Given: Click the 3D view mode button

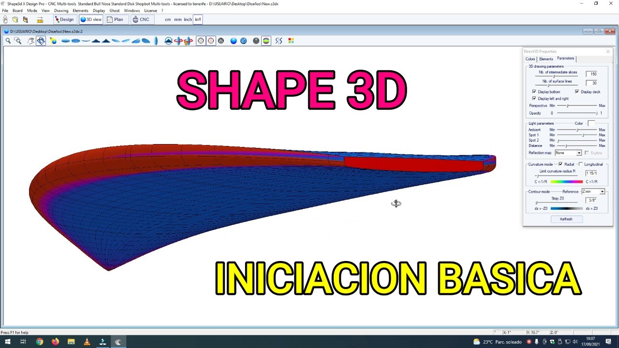Looking at the screenshot, I should [x=91, y=20].
